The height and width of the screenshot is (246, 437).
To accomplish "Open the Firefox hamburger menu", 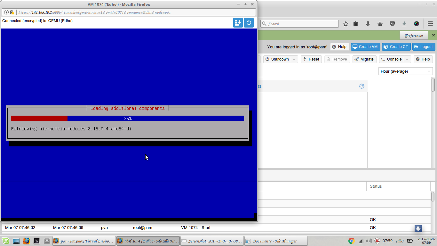I will pyautogui.click(x=430, y=24).
